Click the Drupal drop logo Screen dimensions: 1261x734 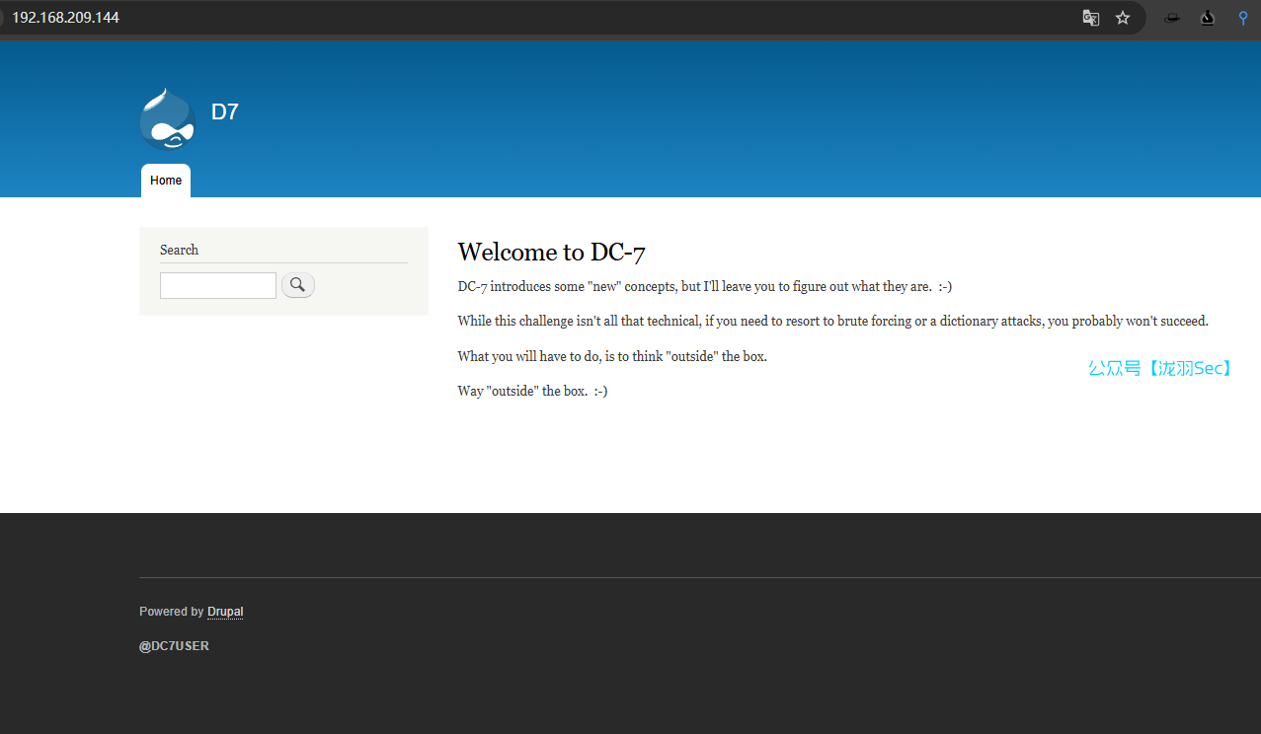[167, 118]
